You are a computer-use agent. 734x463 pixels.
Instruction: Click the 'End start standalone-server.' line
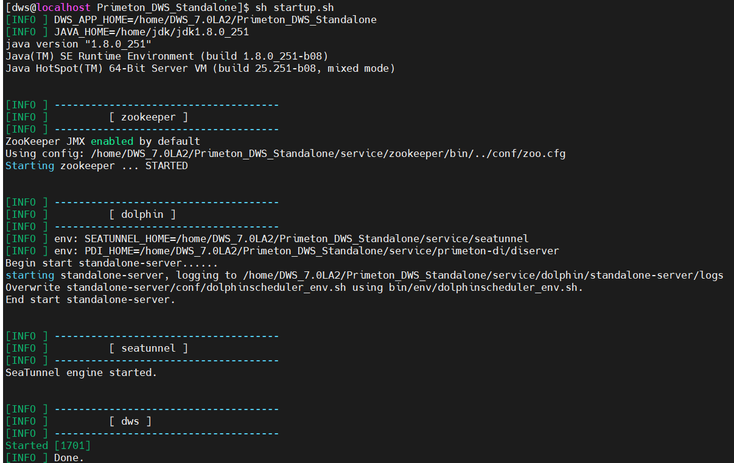pyautogui.click(x=90, y=299)
